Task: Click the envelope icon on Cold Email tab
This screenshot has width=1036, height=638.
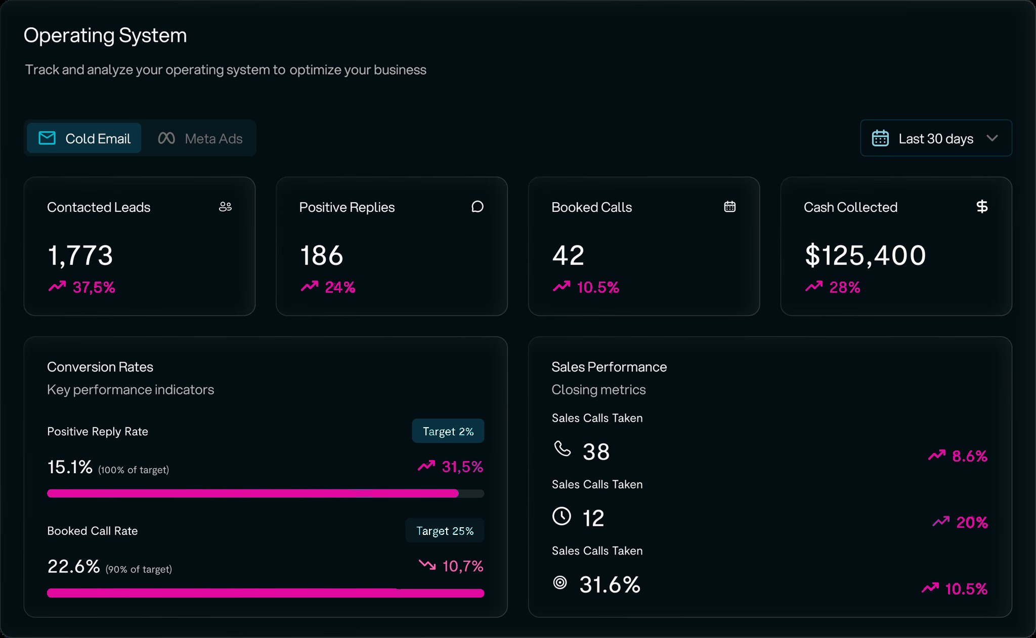Action: click(48, 138)
